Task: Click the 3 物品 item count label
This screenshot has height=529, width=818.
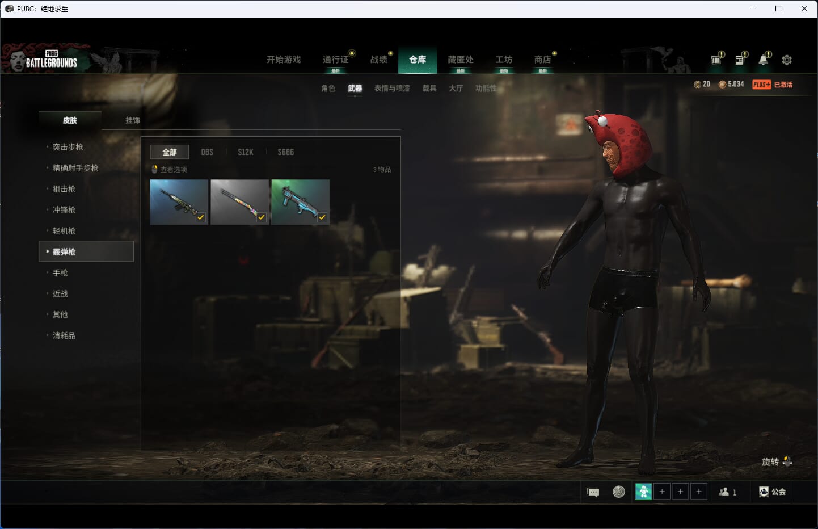Action: [382, 170]
